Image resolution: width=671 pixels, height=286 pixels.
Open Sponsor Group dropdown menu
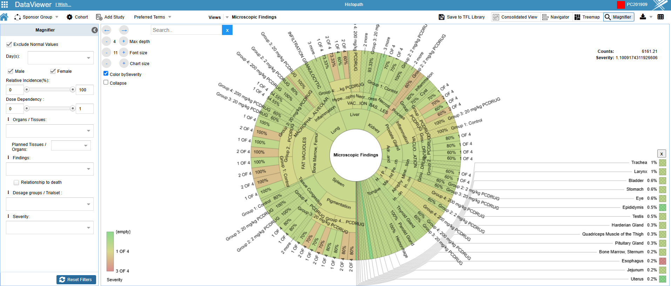pos(37,17)
